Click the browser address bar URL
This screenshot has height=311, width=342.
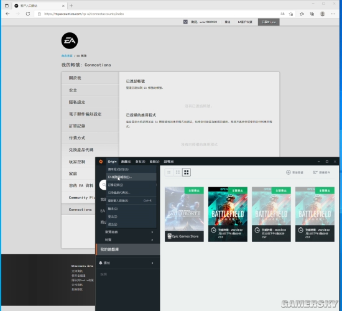click(84, 14)
